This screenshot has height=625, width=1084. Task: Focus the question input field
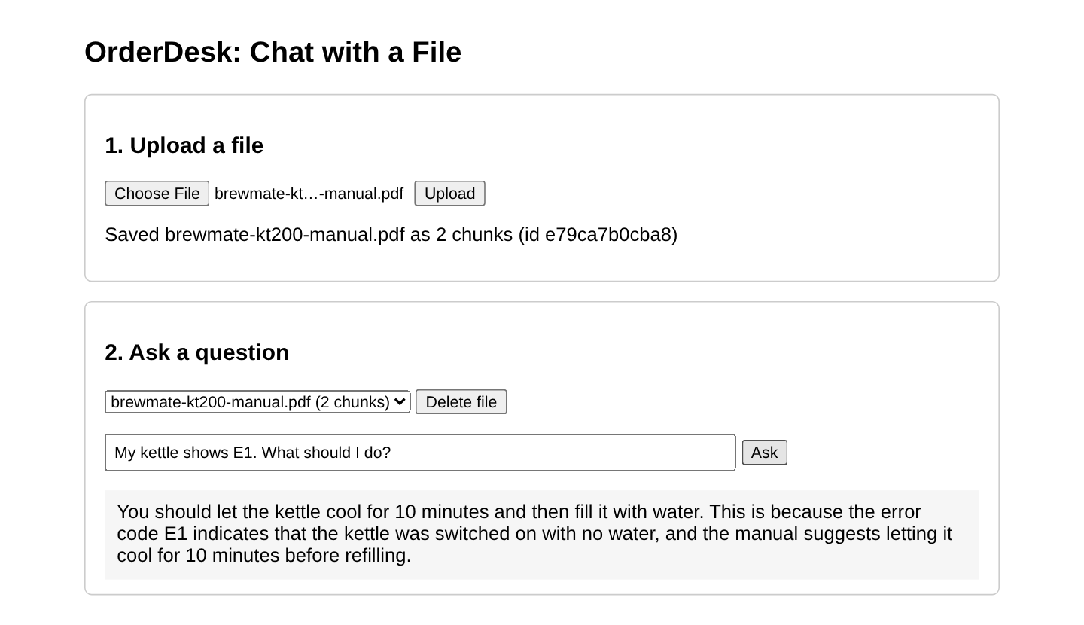tap(420, 453)
